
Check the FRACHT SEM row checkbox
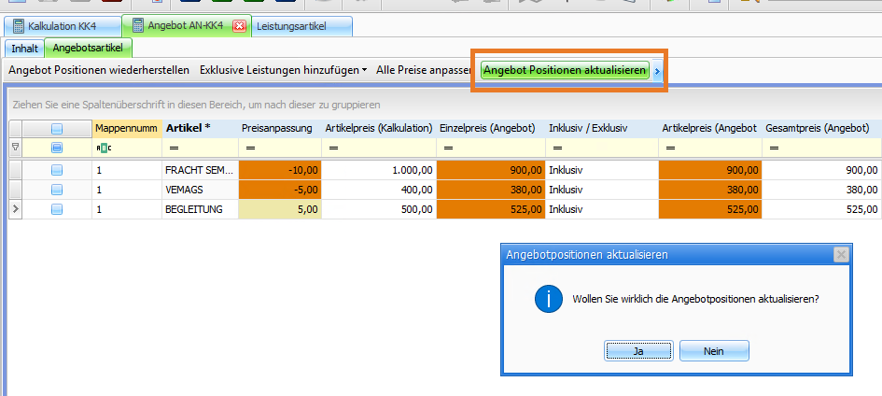[x=57, y=170]
